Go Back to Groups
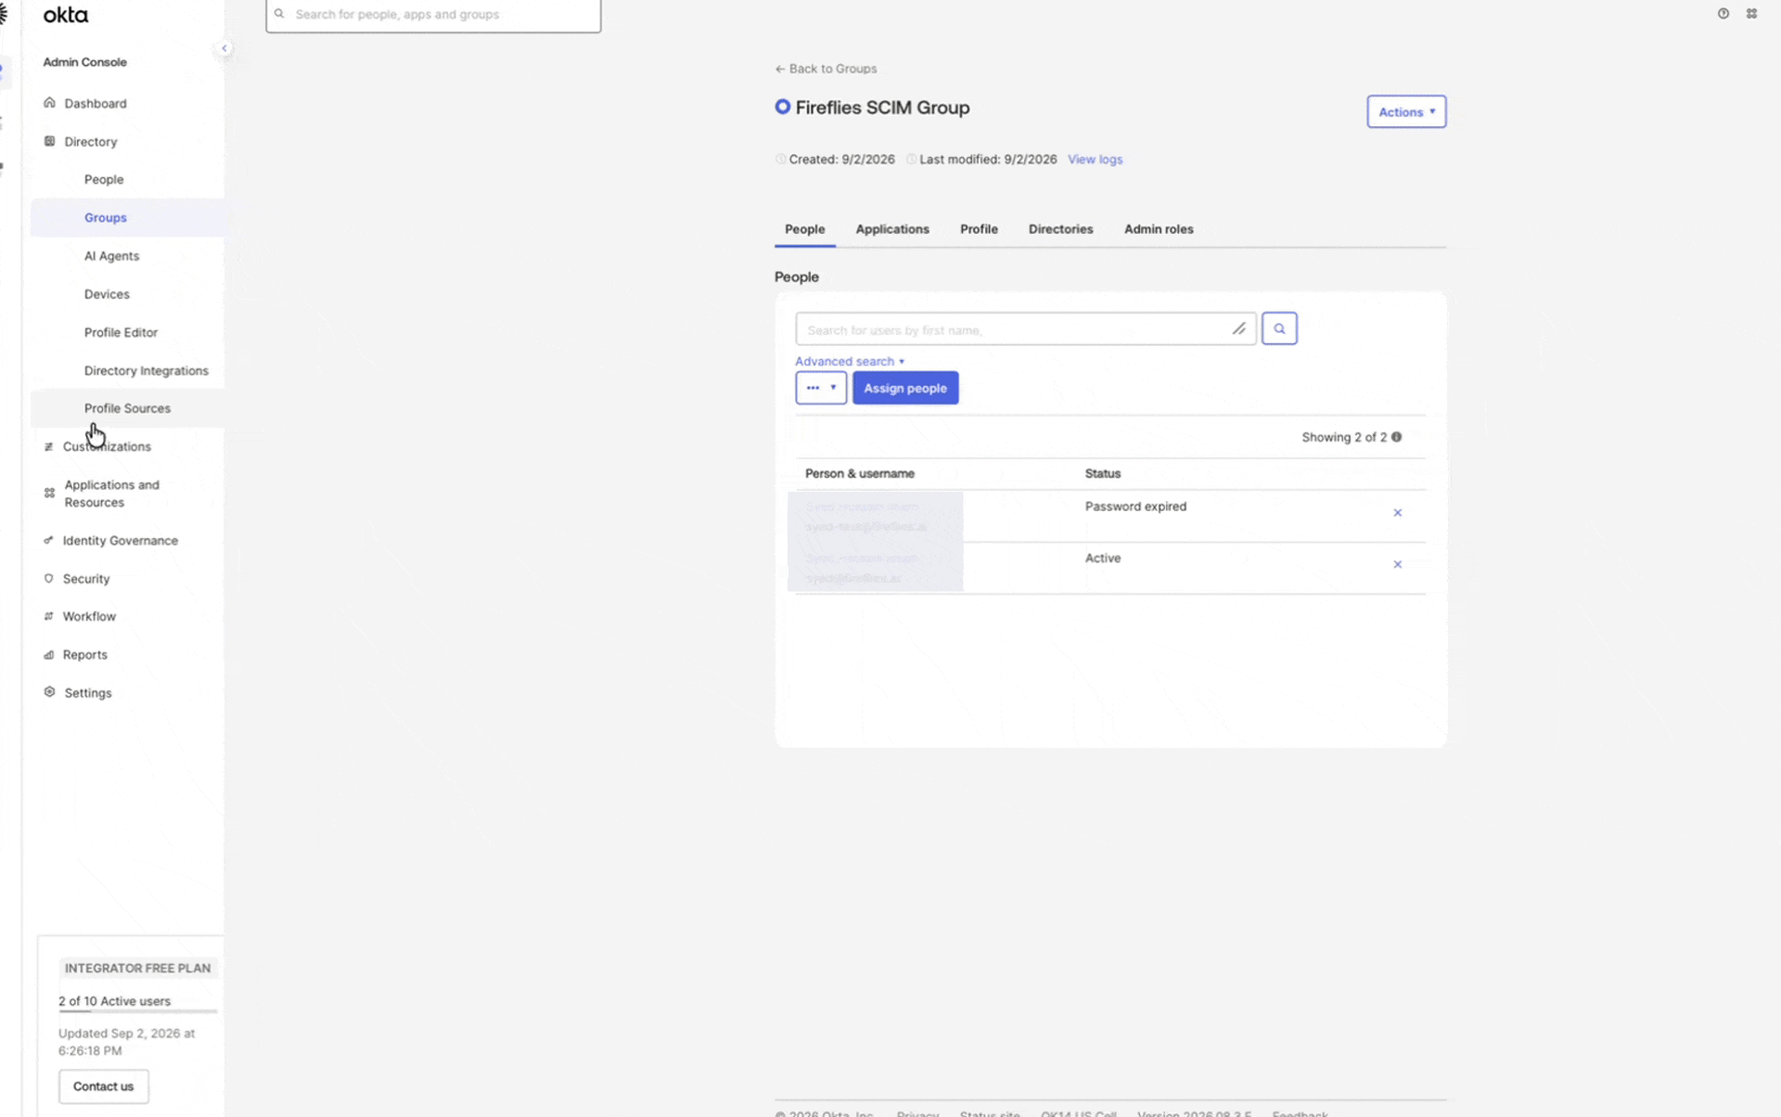Screen dimensions: 1781x1117 click(826, 69)
